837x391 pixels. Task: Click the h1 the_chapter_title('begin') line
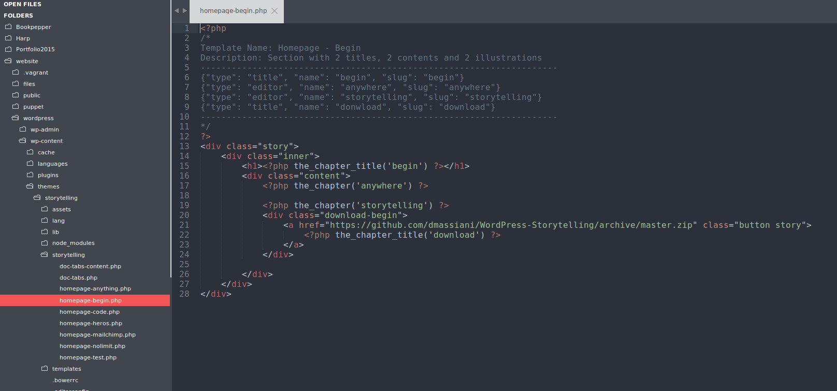click(x=356, y=166)
